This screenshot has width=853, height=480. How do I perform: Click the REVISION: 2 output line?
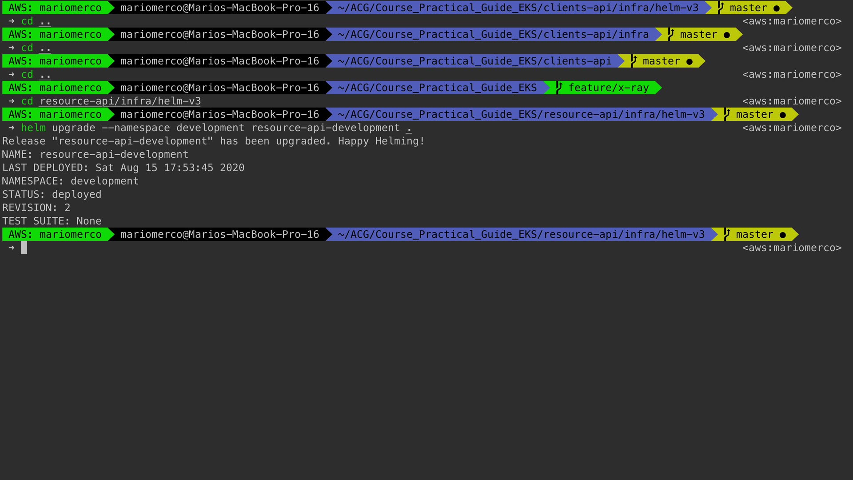36,208
